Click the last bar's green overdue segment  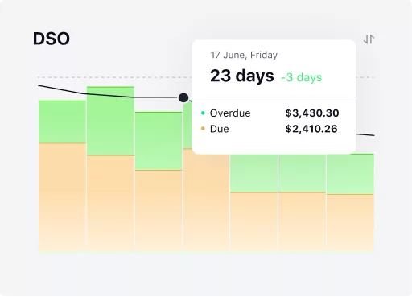(350, 174)
